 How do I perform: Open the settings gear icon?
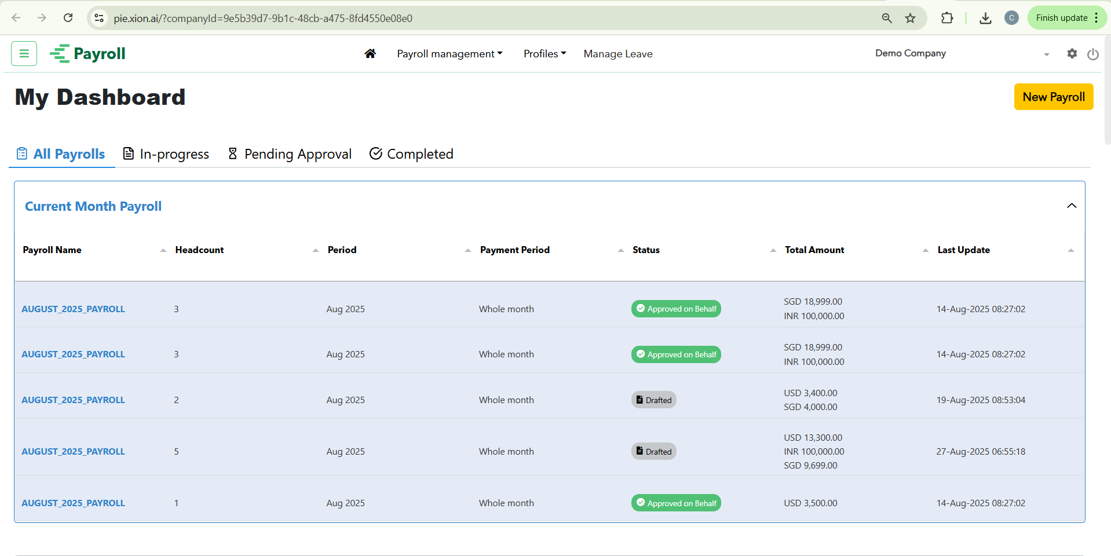1072,53
